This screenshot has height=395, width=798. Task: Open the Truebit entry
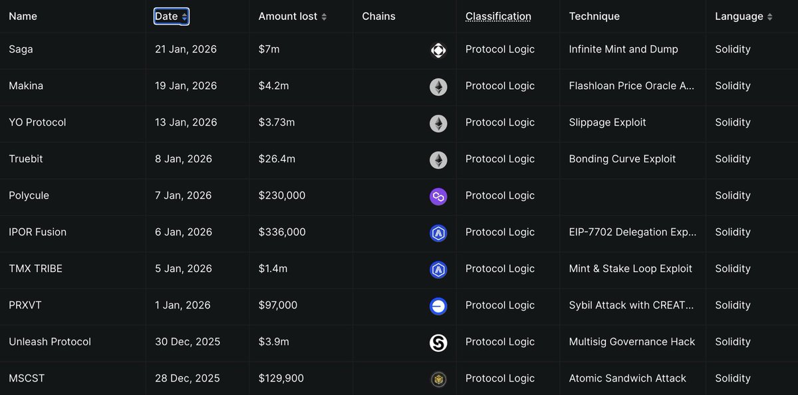pos(26,159)
